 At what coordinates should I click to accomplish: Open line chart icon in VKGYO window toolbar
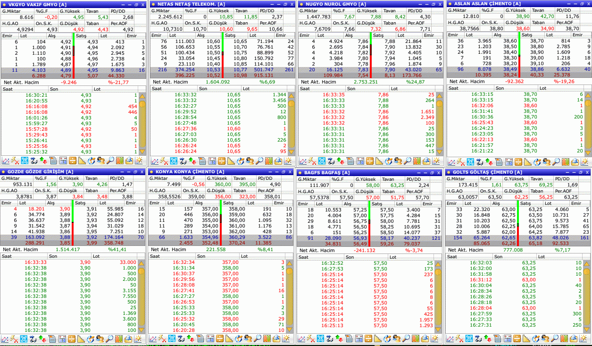6,161
